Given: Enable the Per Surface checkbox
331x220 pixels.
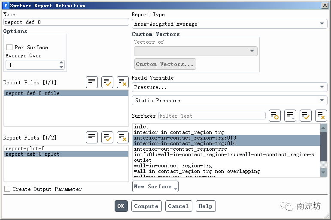Looking at the screenshot, I should coord(9,48).
